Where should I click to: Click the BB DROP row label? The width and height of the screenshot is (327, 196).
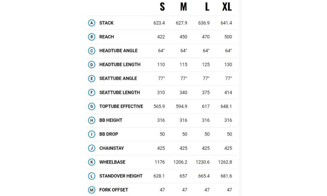tap(108, 134)
